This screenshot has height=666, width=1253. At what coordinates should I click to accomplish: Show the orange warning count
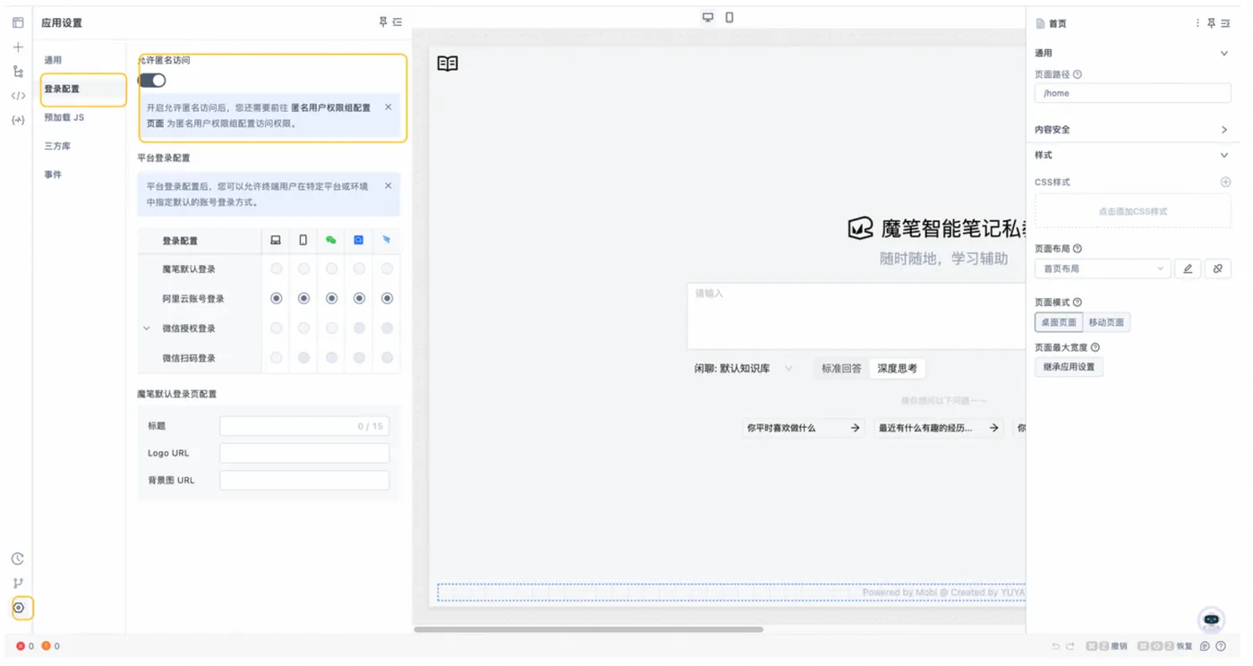(x=51, y=646)
